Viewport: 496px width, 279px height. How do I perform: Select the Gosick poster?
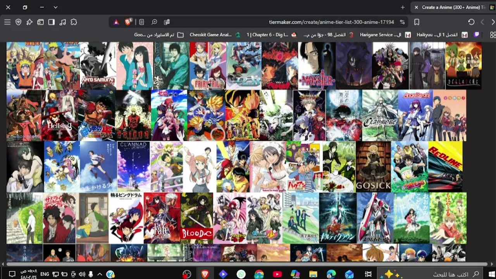click(x=373, y=167)
